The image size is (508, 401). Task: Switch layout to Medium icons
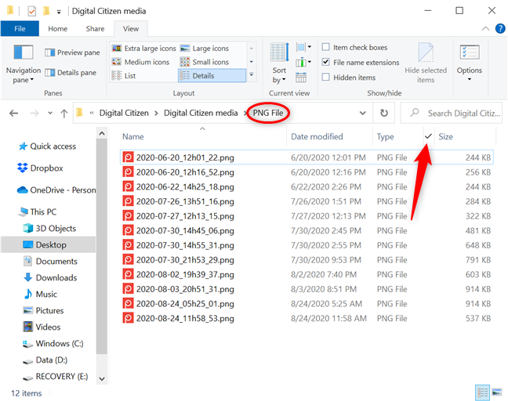[x=140, y=62]
